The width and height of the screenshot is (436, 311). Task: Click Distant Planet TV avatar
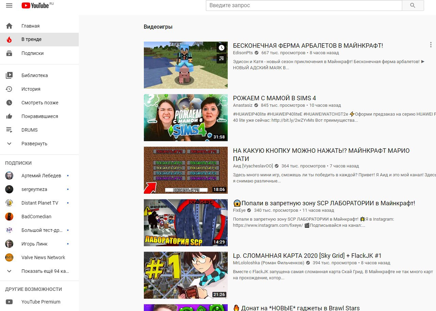click(9, 203)
